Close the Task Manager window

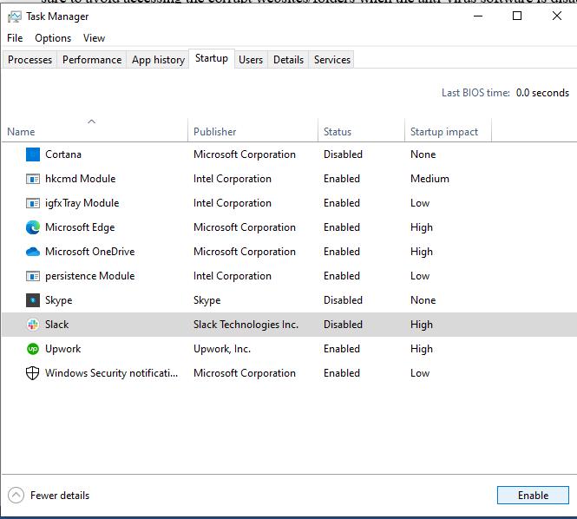[x=557, y=16]
